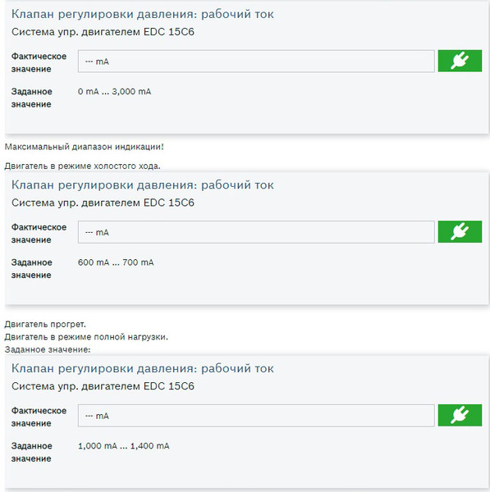Screen dimensions: 490x492
Task: Click green plug icon beside 0–3,000 mA panel
Action: click(x=460, y=61)
